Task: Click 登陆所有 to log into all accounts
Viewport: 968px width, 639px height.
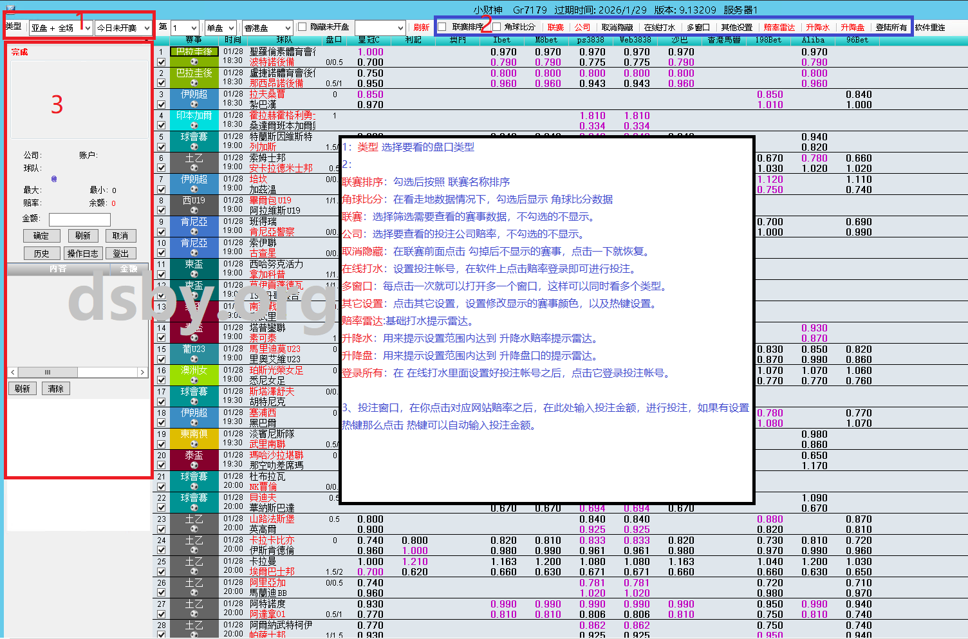Action: click(891, 28)
